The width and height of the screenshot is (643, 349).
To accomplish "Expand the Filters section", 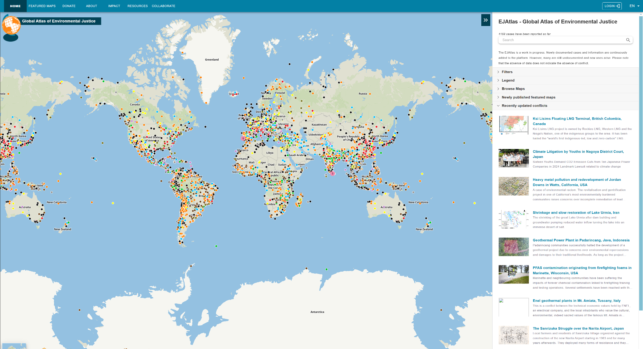I will click(x=507, y=72).
